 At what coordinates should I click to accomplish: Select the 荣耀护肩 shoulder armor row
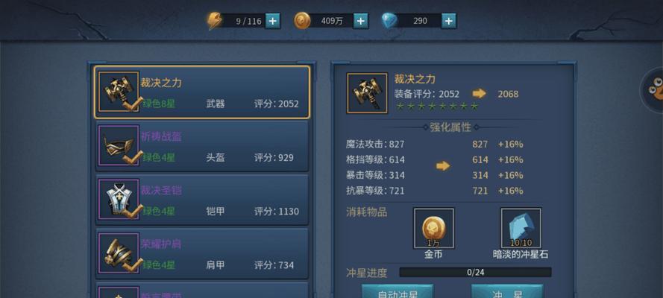[x=202, y=254]
